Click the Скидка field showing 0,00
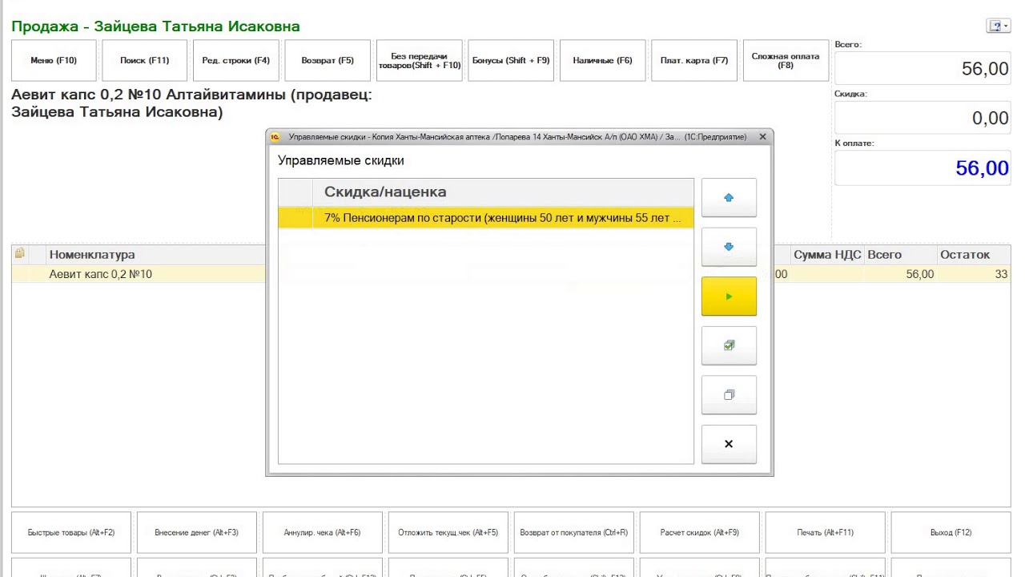This screenshot has height=577, width=1025. (x=922, y=119)
